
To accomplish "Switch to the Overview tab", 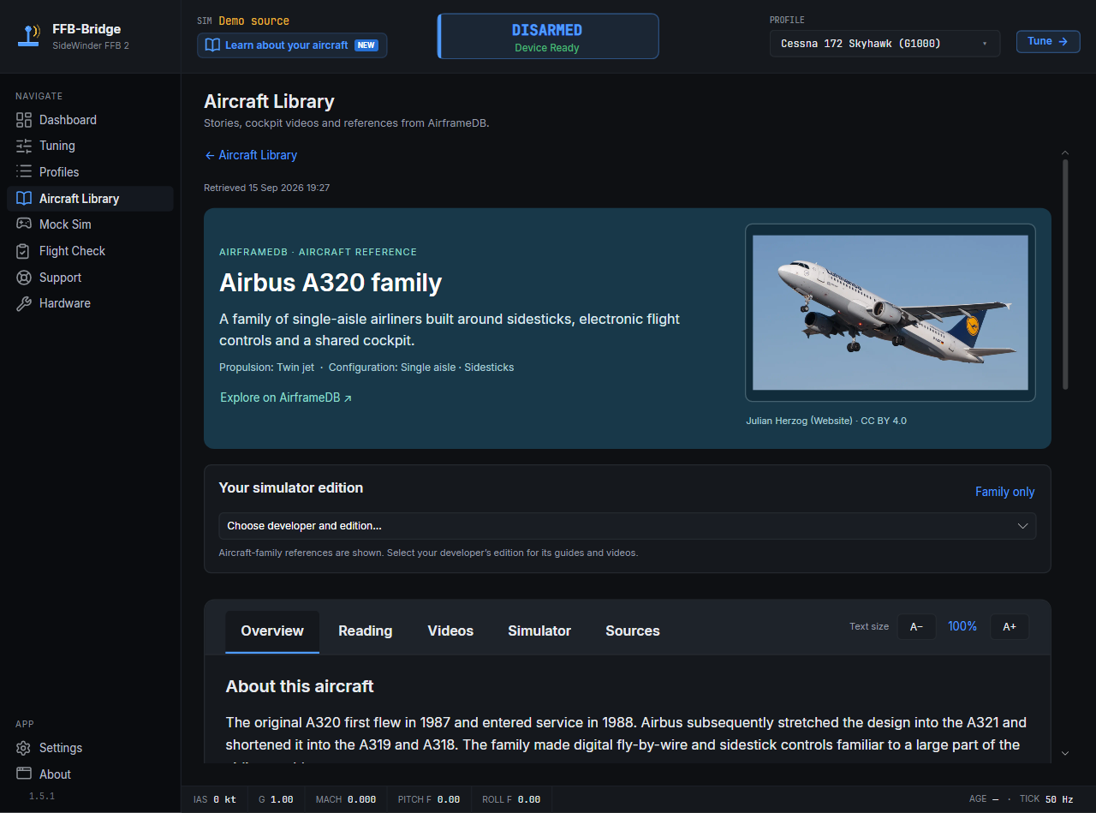I will pyautogui.click(x=272, y=631).
